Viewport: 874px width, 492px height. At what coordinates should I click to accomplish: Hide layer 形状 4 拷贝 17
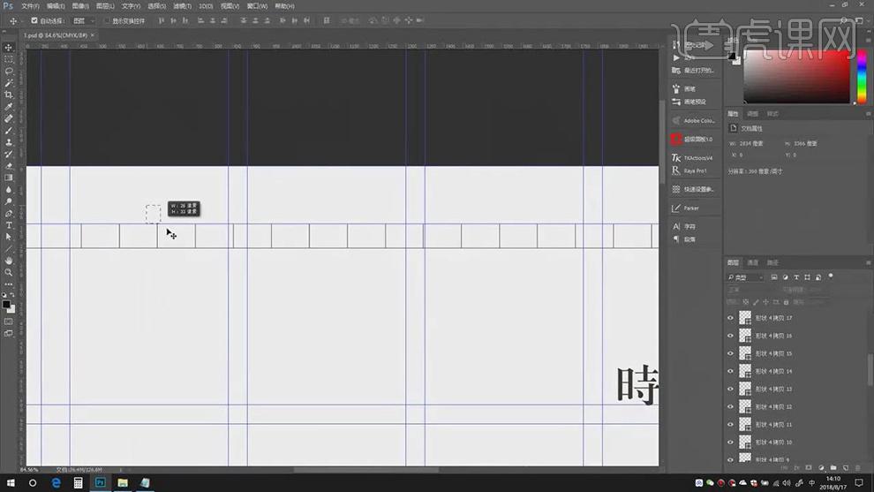pos(730,318)
